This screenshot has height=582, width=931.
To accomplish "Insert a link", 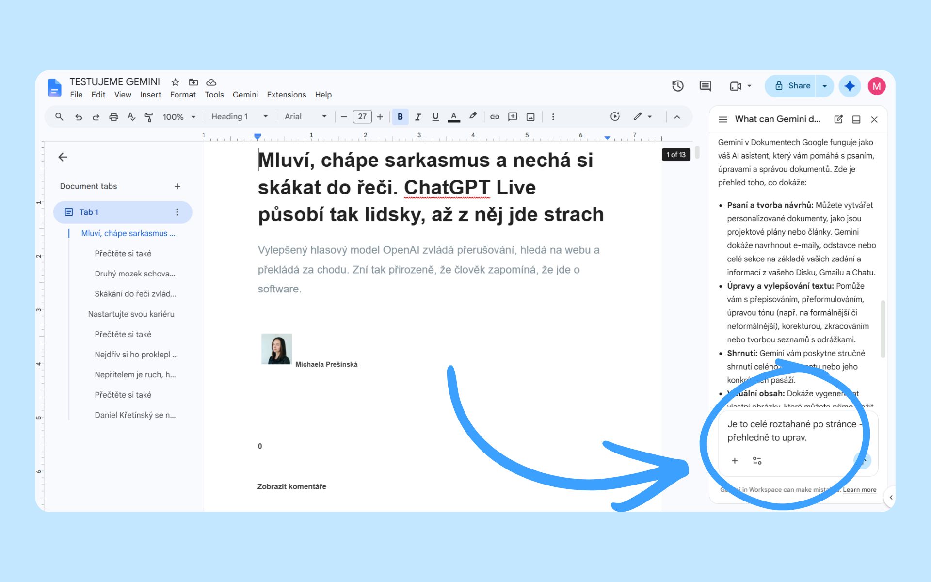I will pos(495,117).
